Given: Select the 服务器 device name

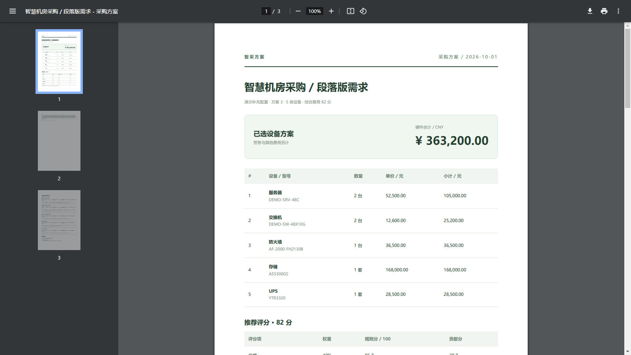Looking at the screenshot, I should 275,192.
